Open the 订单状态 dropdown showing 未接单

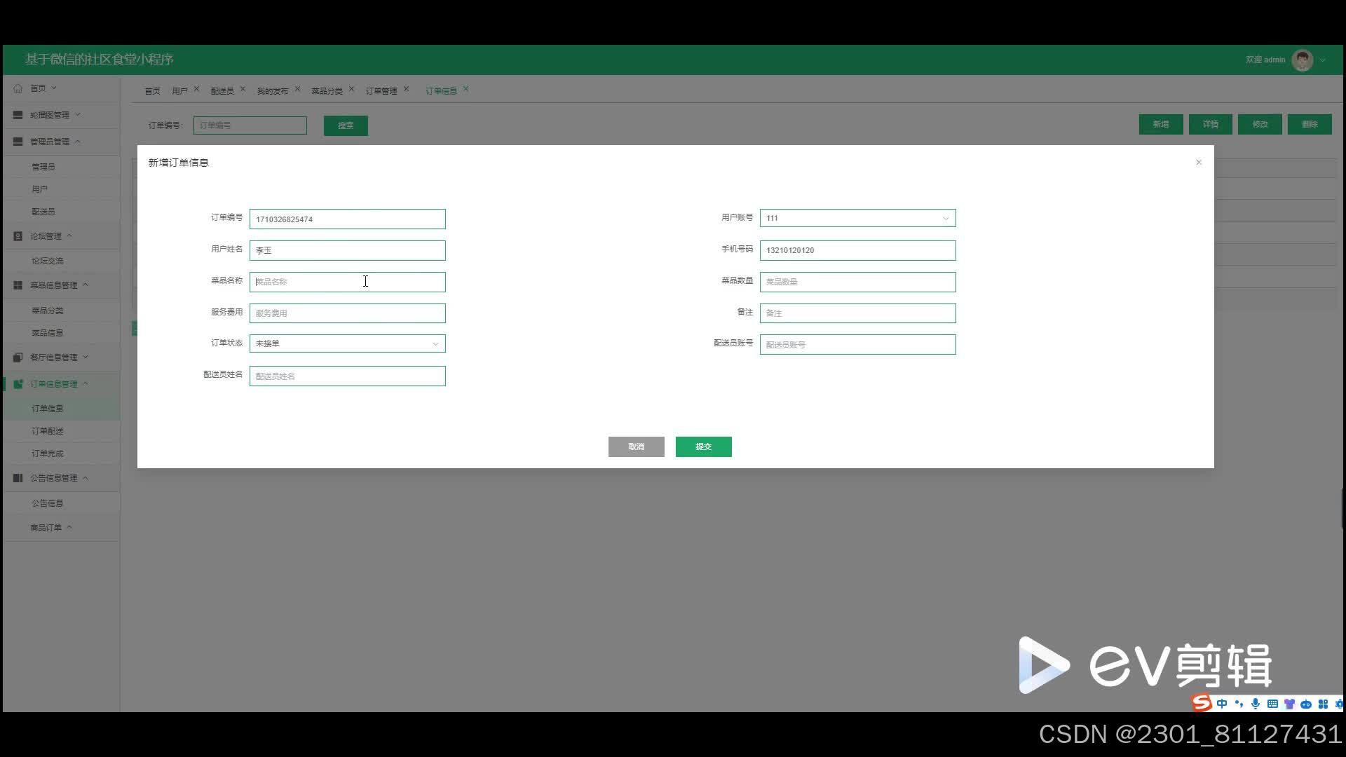click(347, 343)
